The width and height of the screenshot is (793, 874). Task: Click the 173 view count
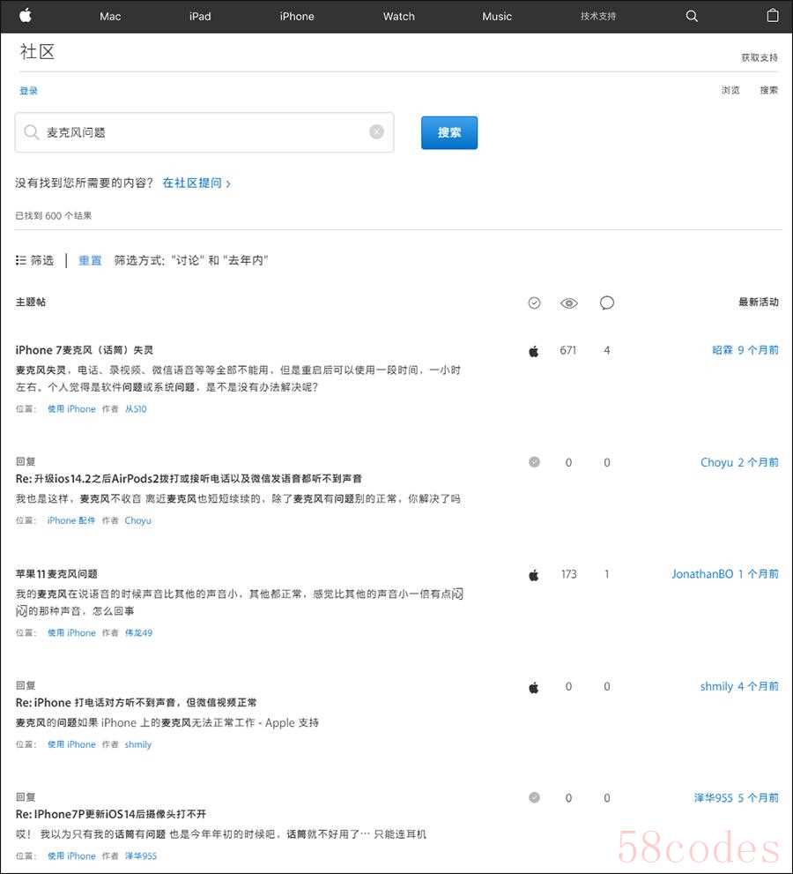[568, 574]
